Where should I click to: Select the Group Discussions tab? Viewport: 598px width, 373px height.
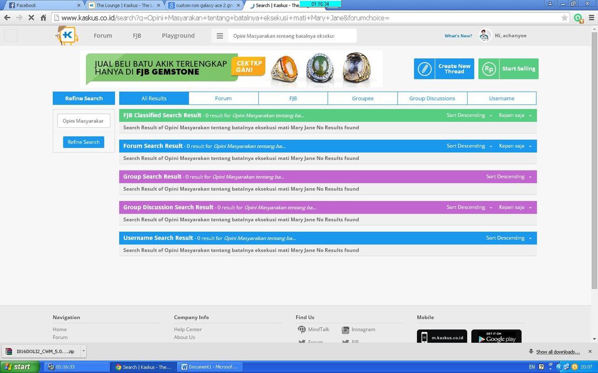coord(432,98)
